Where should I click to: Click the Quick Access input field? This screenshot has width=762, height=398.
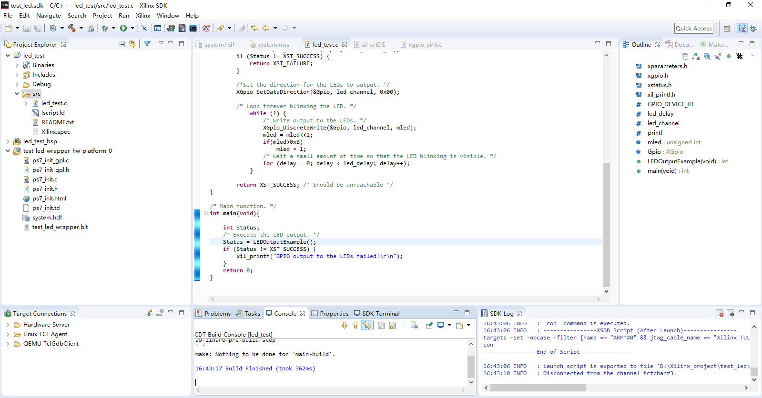[x=694, y=28]
